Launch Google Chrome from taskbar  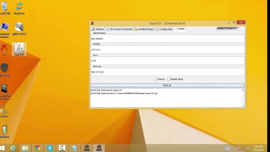pos(37,148)
